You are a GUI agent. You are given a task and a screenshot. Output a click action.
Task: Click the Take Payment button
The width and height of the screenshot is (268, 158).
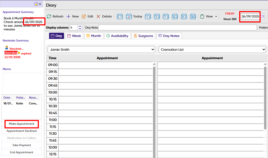(21, 145)
